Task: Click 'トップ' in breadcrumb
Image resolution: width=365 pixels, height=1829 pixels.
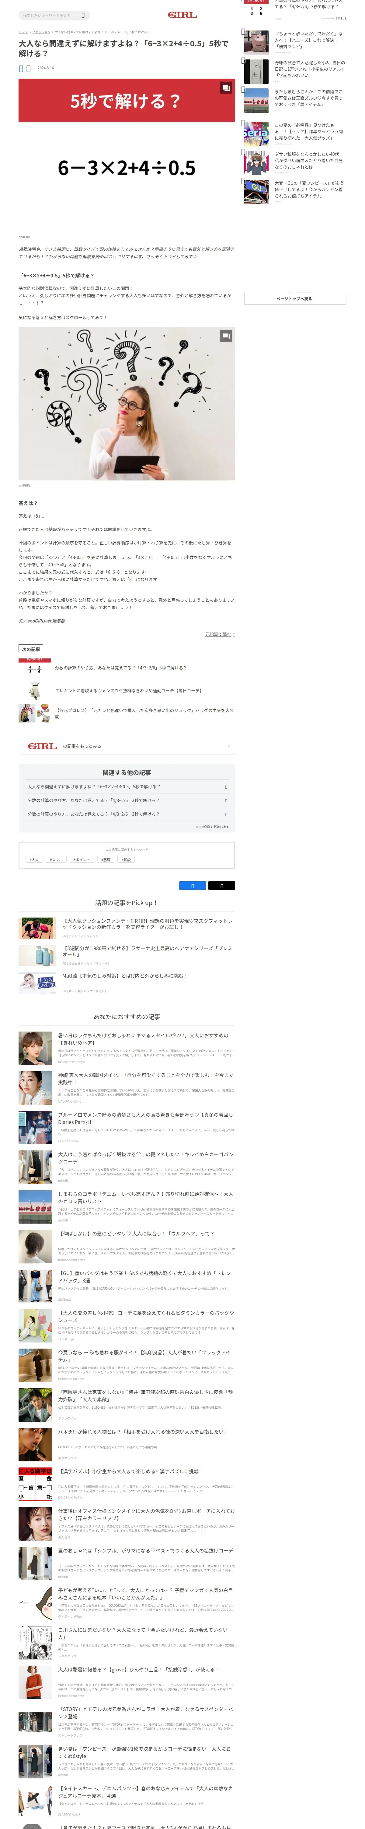Action: tap(23, 32)
